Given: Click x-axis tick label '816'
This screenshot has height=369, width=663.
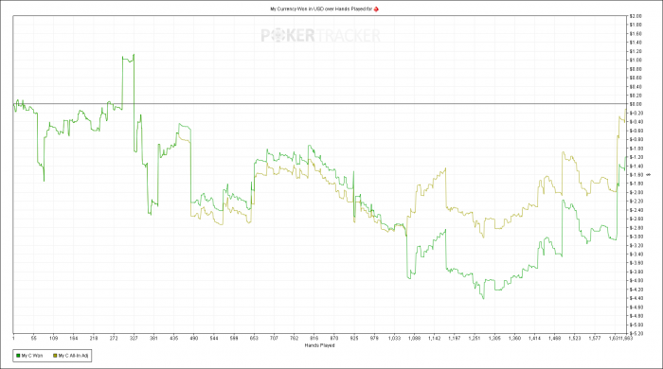Looking at the screenshot, I should (x=314, y=338).
